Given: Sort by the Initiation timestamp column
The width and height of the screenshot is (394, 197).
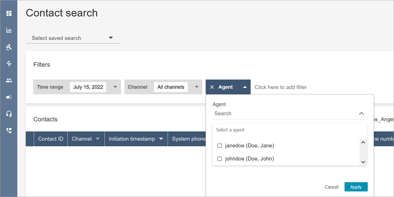Looking at the screenshot, I should click(x=161, y=139).
